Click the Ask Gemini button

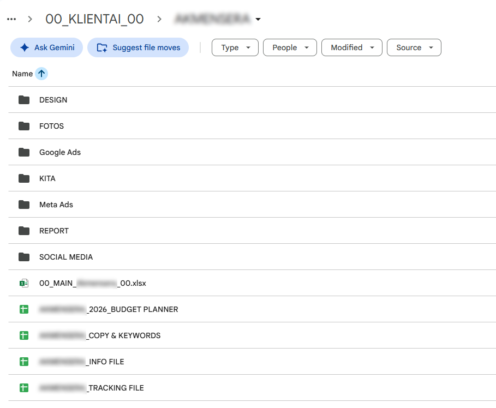(x=46, y=47)
